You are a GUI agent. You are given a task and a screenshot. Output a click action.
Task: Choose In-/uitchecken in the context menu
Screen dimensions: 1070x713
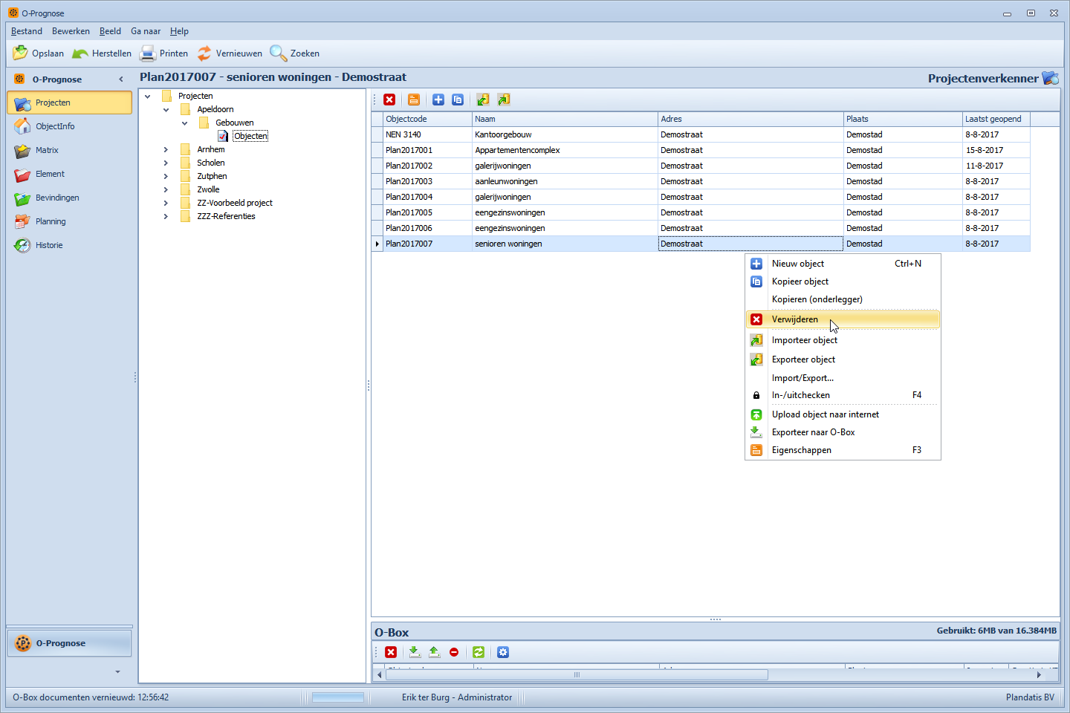click(x=843, y=395)
